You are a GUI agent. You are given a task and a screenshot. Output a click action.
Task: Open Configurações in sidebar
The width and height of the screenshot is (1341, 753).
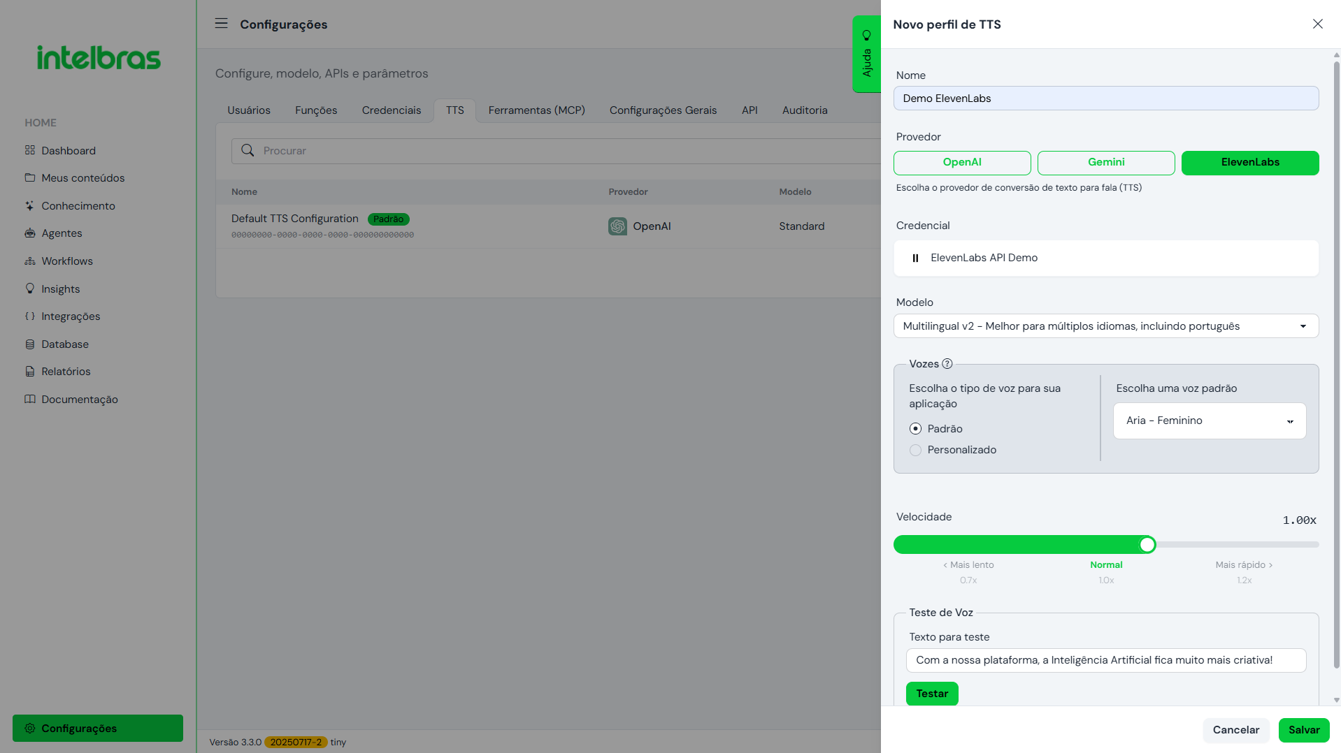click(x=98, y=728)
